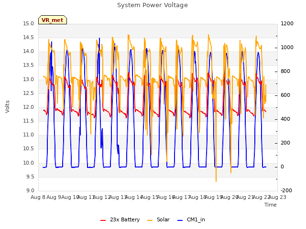Click the 10.0 left axis label
Viewport: 306px width, 229px height.
pyautogui.click(x=29, y=163)
